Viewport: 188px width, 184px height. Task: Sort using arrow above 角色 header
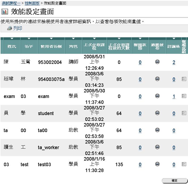(x=73, y=39)
